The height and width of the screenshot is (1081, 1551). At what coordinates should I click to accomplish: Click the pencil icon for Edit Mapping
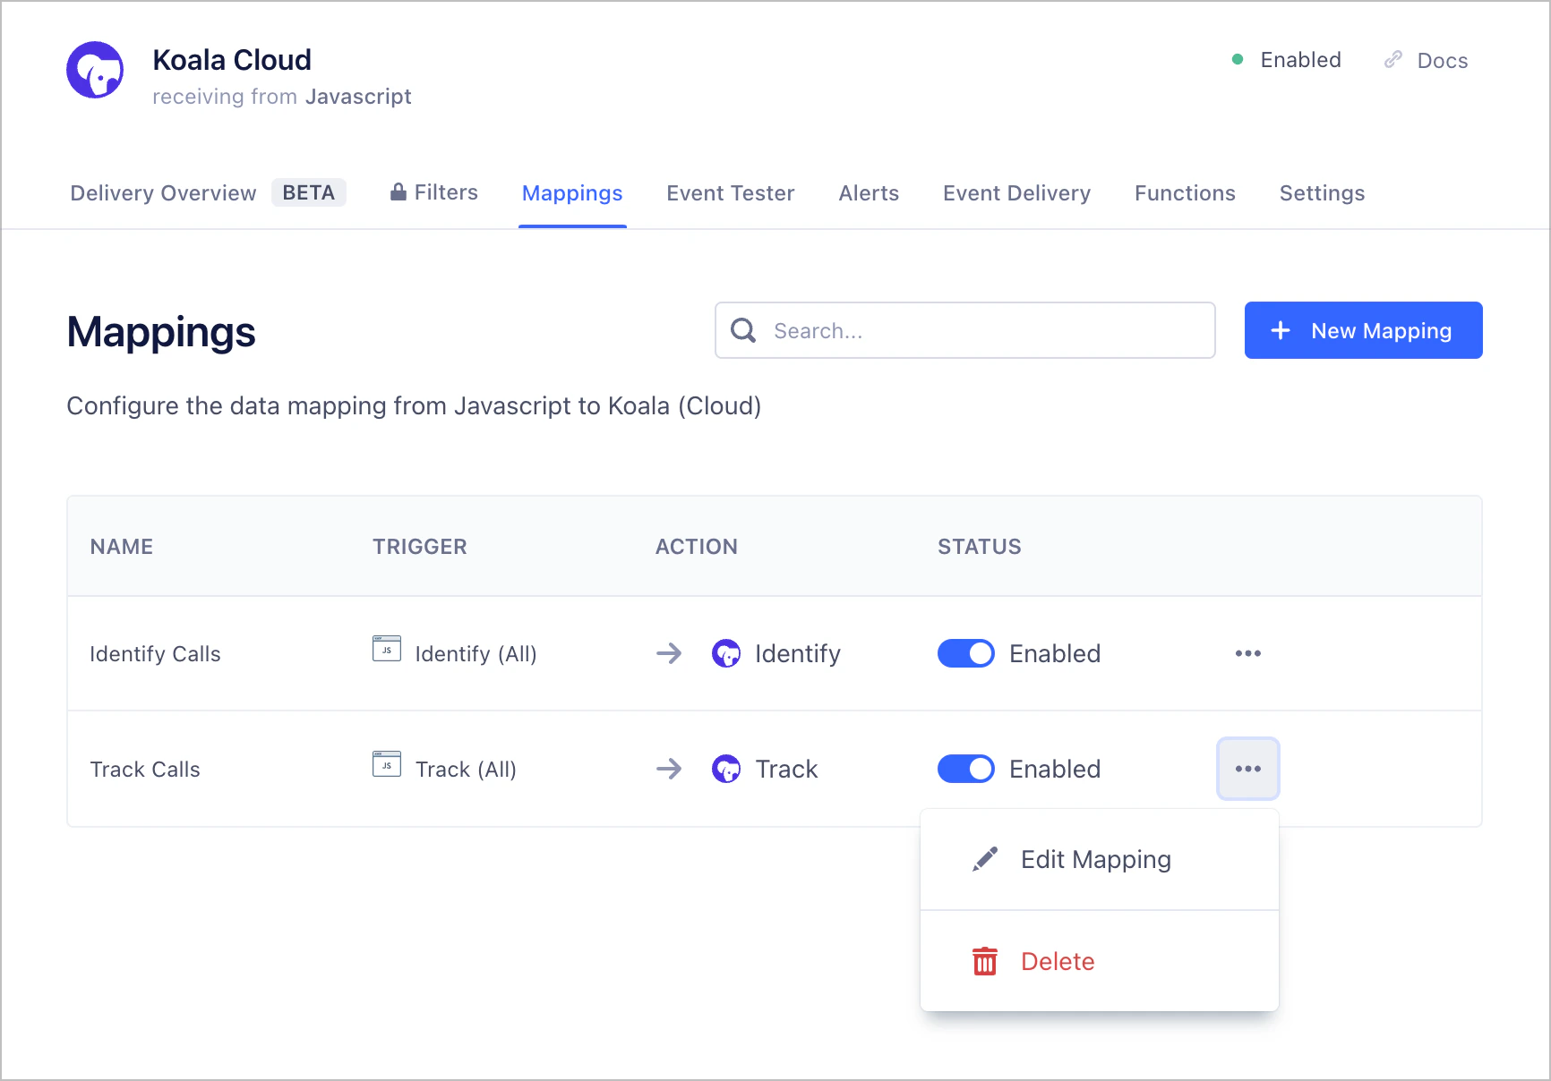[x=985, y=859]
